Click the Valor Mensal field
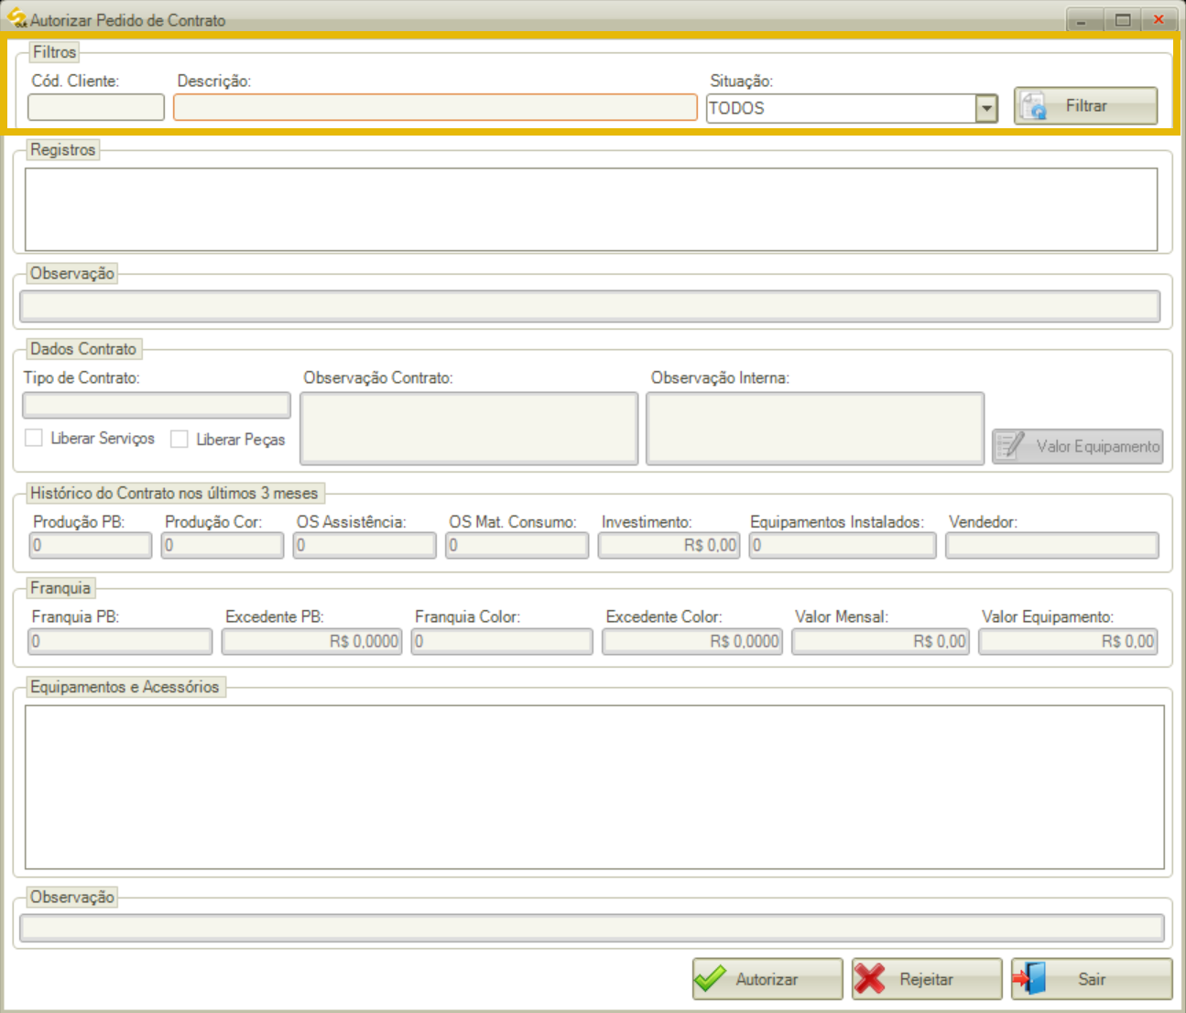 880,641
